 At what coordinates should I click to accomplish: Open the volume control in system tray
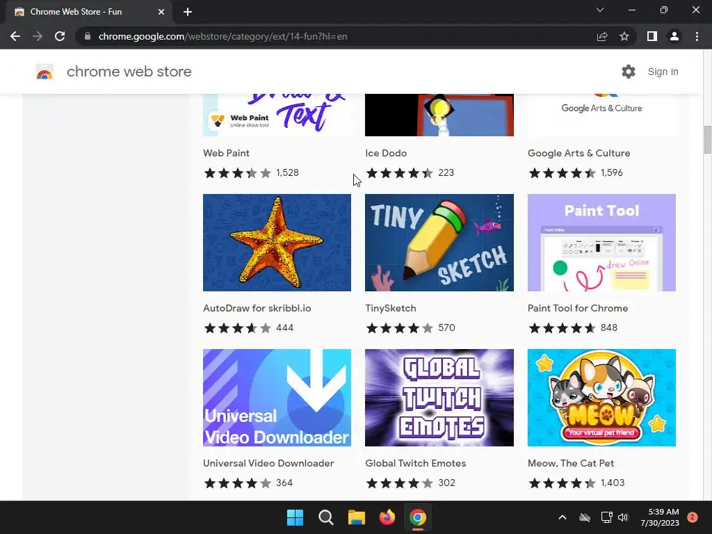[623, 517]
